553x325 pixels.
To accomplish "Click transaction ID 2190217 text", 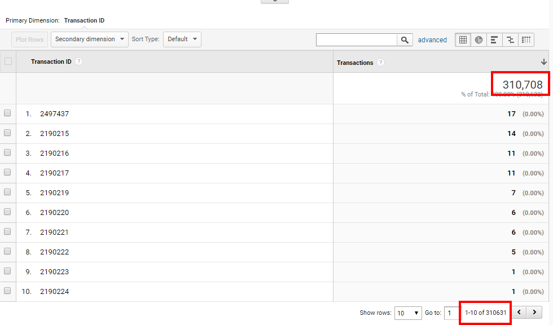I will (x=54, y=173).
